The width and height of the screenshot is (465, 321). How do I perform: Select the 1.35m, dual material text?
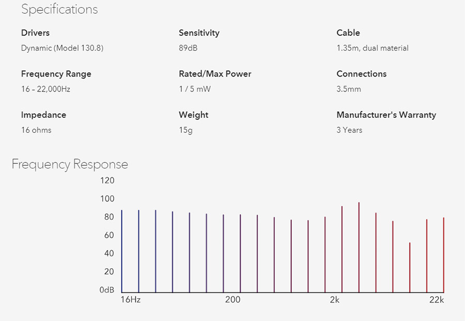373,48
